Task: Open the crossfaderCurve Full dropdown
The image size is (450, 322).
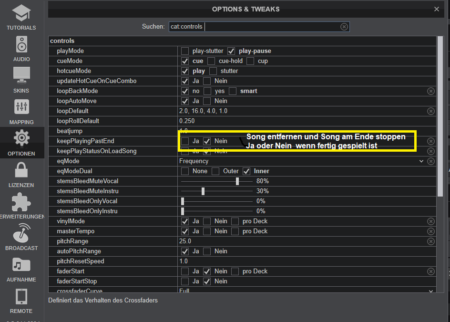Action: (430, 291)
